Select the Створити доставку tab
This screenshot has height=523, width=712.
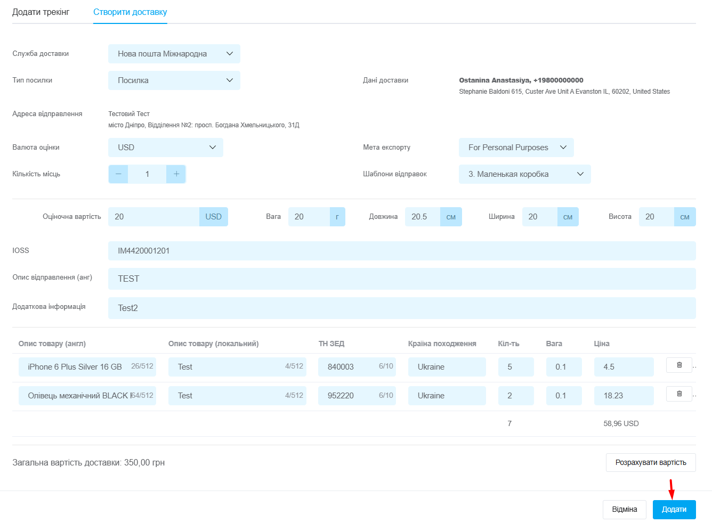[130, 12]
